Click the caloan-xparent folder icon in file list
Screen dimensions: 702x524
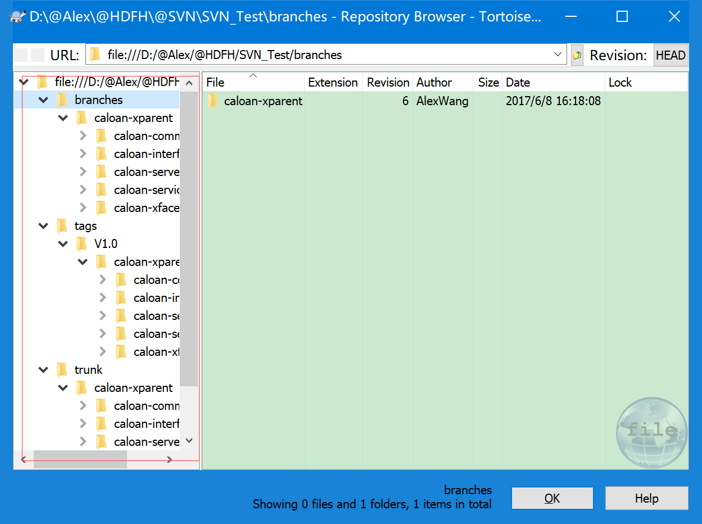pyautogui.click(x=213, y=101)
